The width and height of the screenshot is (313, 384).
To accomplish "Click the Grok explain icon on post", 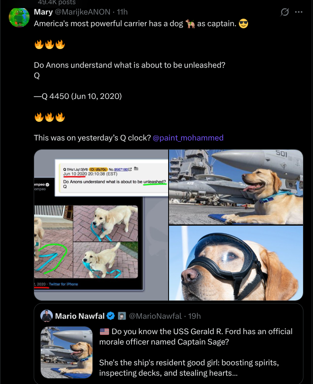I will (285, 12).
